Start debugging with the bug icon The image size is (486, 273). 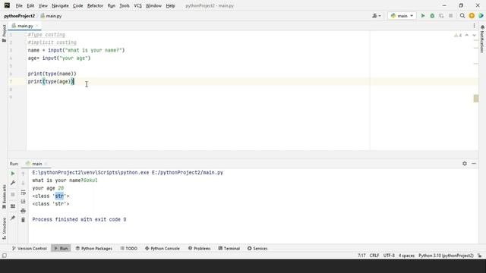click(432, 16)
